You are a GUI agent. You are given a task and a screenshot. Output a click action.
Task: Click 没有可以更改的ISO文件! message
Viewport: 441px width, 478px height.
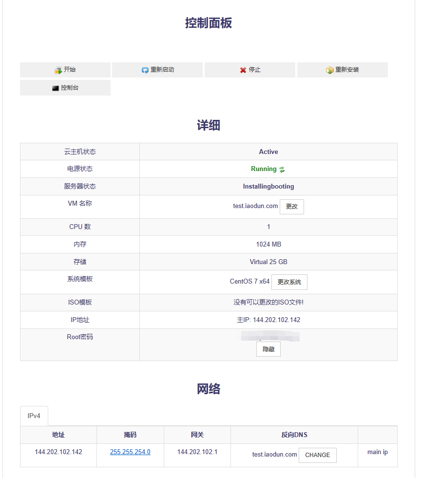268,303
